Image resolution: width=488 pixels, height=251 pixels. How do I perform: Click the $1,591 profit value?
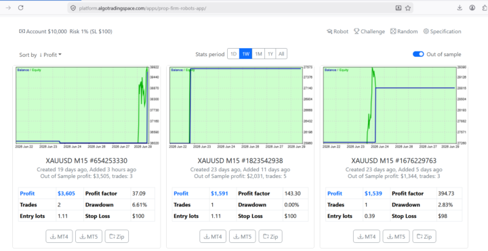click(x=220, y=193)
